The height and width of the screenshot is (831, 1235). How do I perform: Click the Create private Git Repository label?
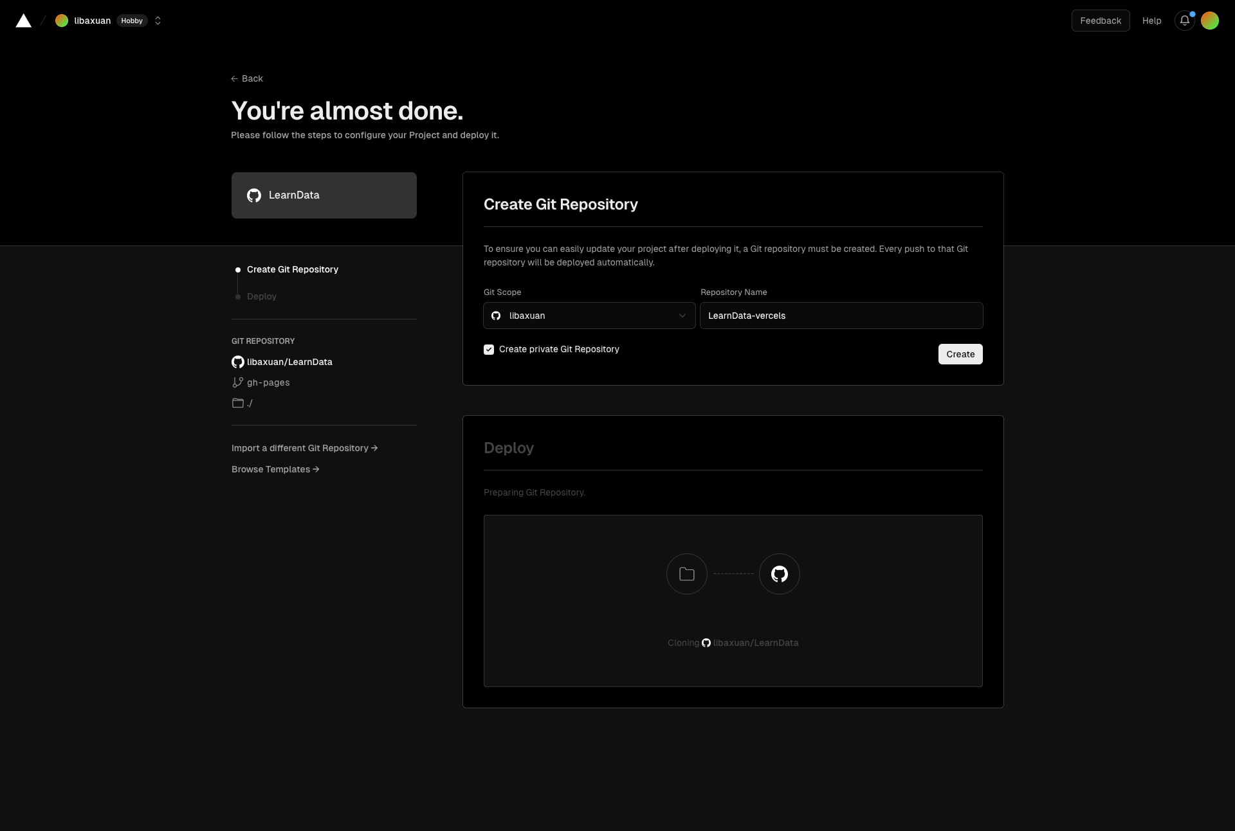pos(559,349)
